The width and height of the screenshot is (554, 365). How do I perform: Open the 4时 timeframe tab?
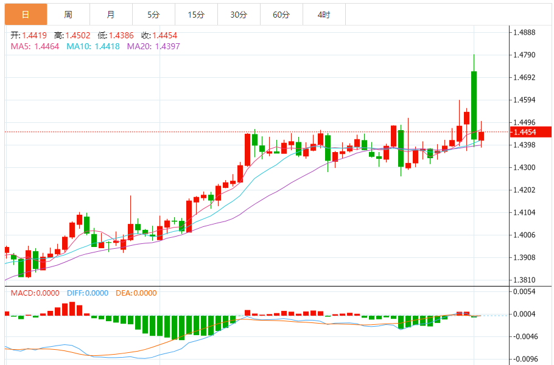(x=324, y=15)
